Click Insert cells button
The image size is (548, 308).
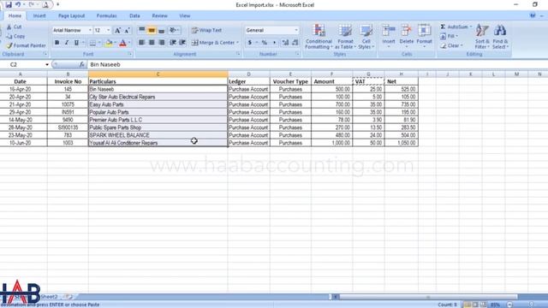click(x=389, y=36)
